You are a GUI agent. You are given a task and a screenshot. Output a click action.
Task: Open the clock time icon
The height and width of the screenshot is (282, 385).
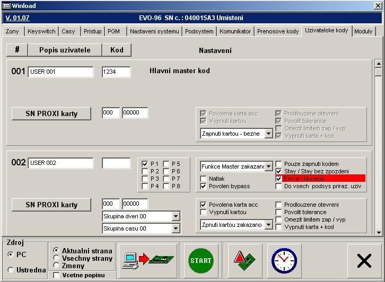point(284,260)
